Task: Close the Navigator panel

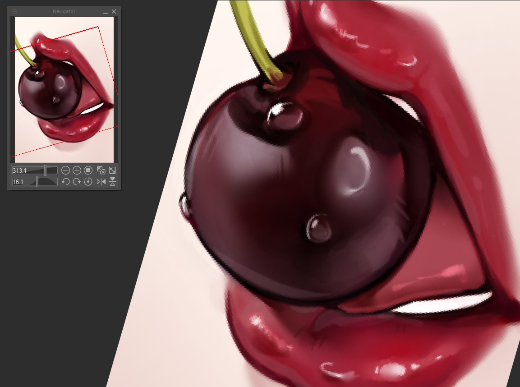Action: point(114,11)
